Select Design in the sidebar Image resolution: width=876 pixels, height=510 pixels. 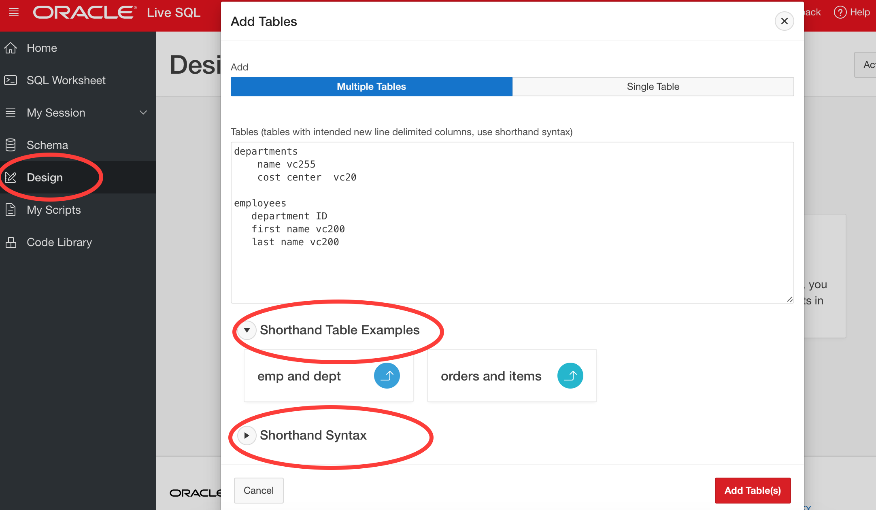coord(45,177)
